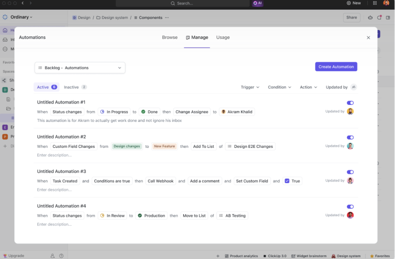Open Widget brainstorm in bottom bar

[309, 256]
